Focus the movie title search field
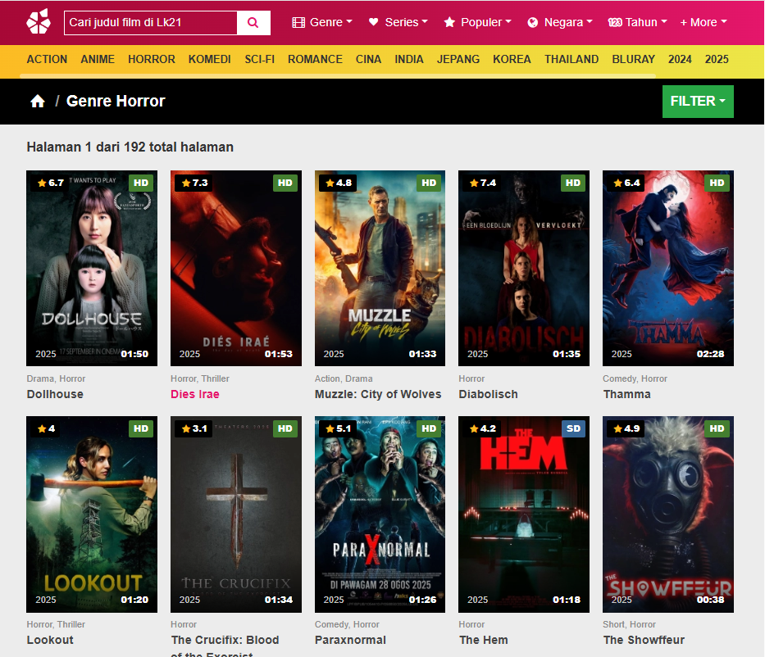This screenshot has height=657, width=765. [150, 22]
